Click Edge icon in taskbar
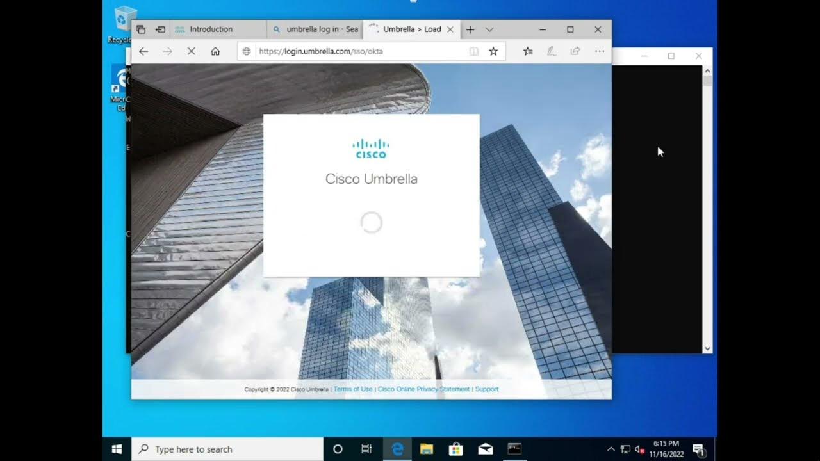Screen dimensions: 820x461 (x=397, y=449)
